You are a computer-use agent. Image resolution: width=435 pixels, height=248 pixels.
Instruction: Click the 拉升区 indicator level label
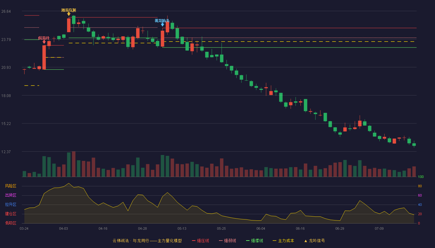point(11,205)
